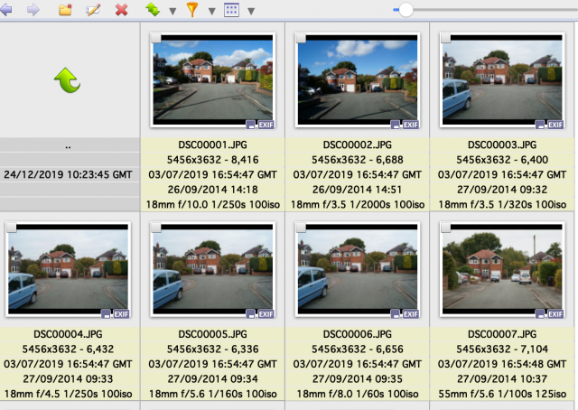Screen dimensions: 578x410
Task: Create a new folder via toolbar icon
Action: point(65,10)
